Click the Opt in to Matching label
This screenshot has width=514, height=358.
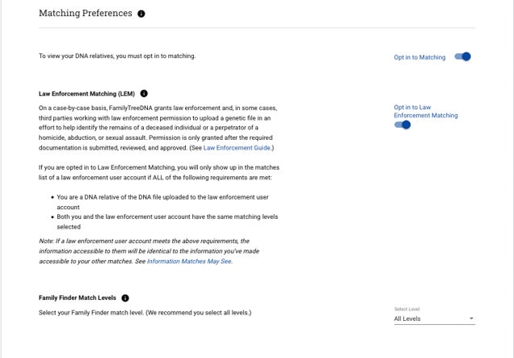point(419,57)
